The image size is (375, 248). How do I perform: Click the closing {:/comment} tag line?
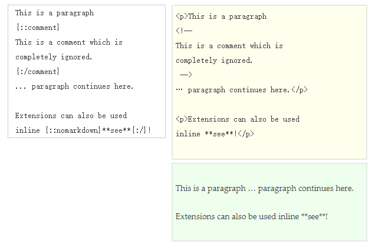point(38,72)
